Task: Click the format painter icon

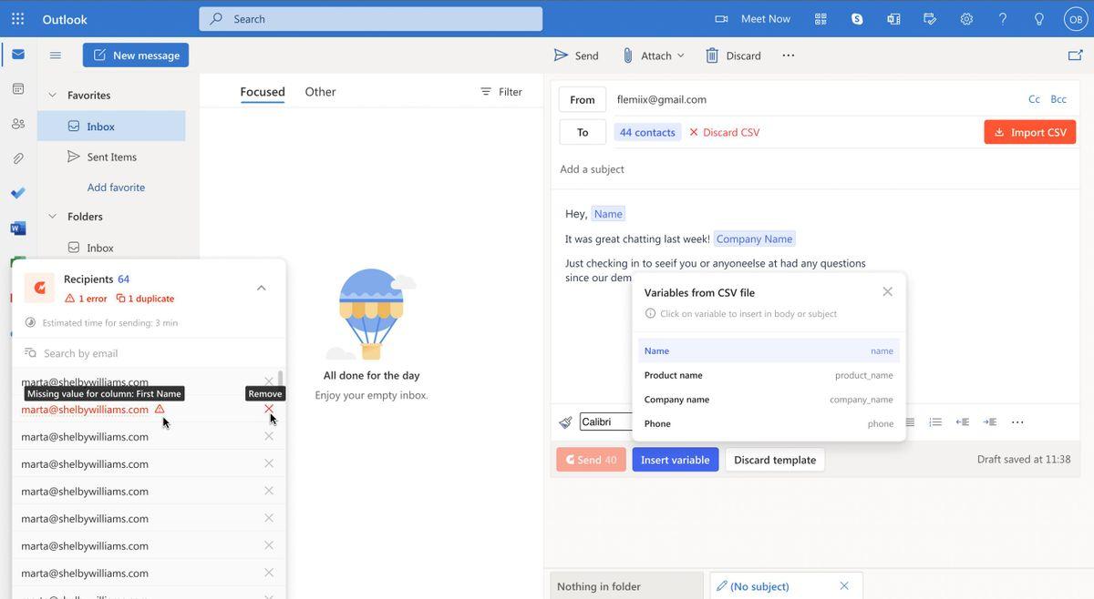Action: [x=566, y=422]
